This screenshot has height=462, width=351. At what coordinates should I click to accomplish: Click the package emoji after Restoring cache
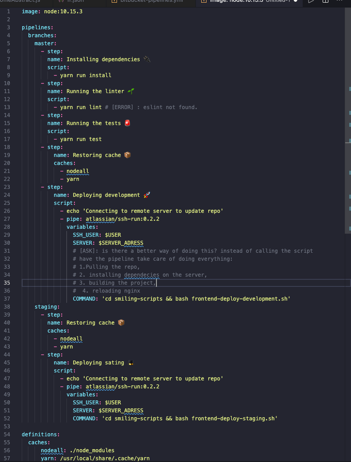coord(127,155)
